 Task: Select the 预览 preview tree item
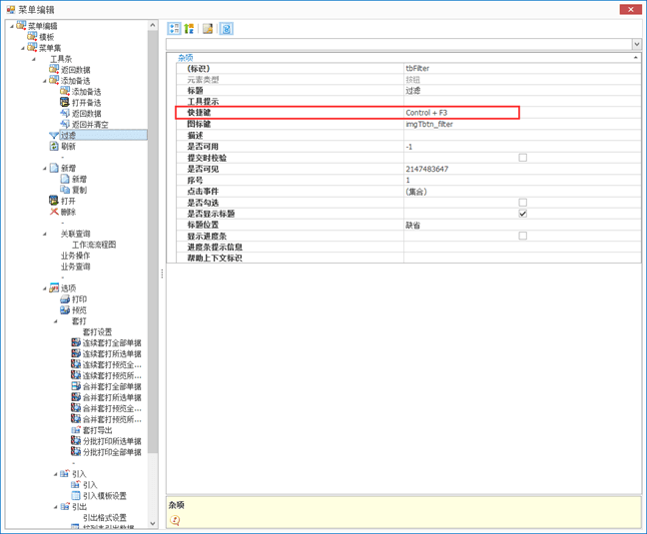point(79,310)
